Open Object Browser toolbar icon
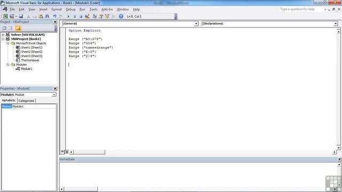The height and width of the screenshot is (192, 342). [x=107, y=17]
